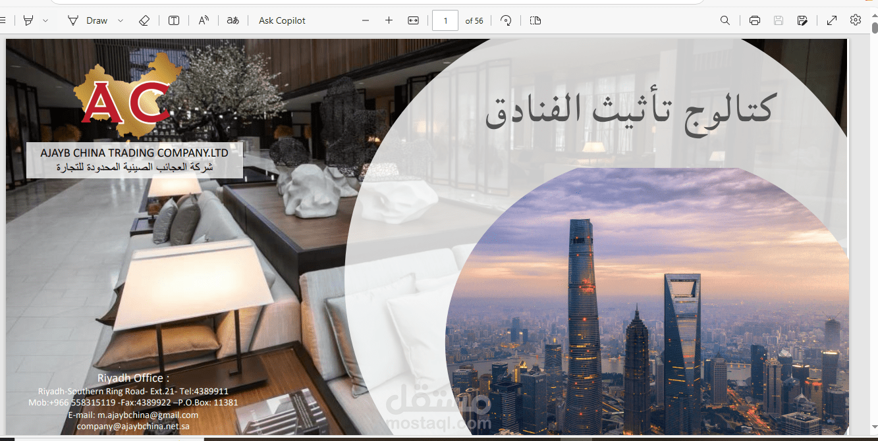The width and height of the screenshot is (878, 441).
Task: Rotate the PDF page
Action: (506, 20)
